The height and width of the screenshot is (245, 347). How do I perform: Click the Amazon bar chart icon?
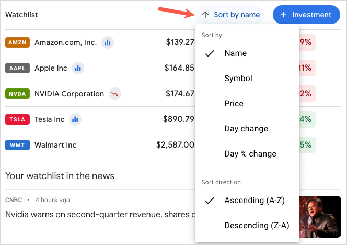pos(107,42)
